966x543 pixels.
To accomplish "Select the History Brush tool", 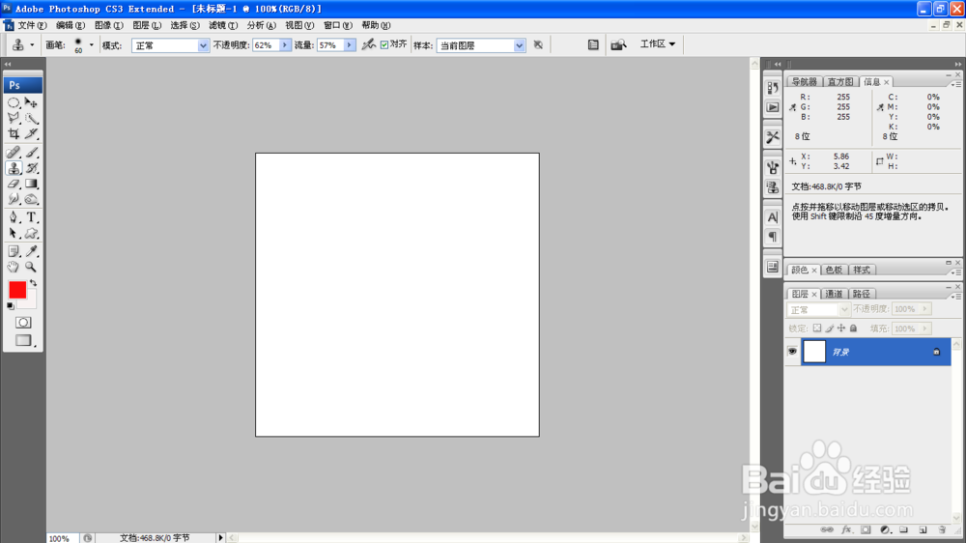I will point(32,168).
